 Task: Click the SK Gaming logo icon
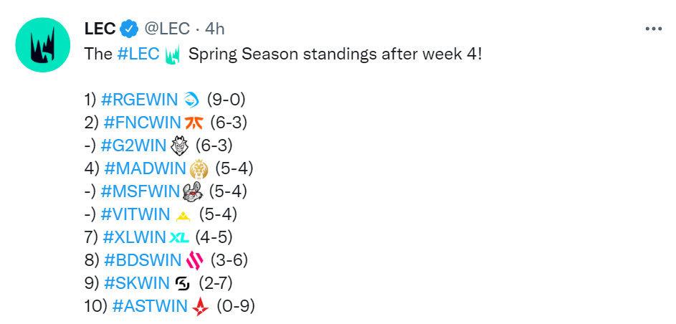click(x=184, y=284)
